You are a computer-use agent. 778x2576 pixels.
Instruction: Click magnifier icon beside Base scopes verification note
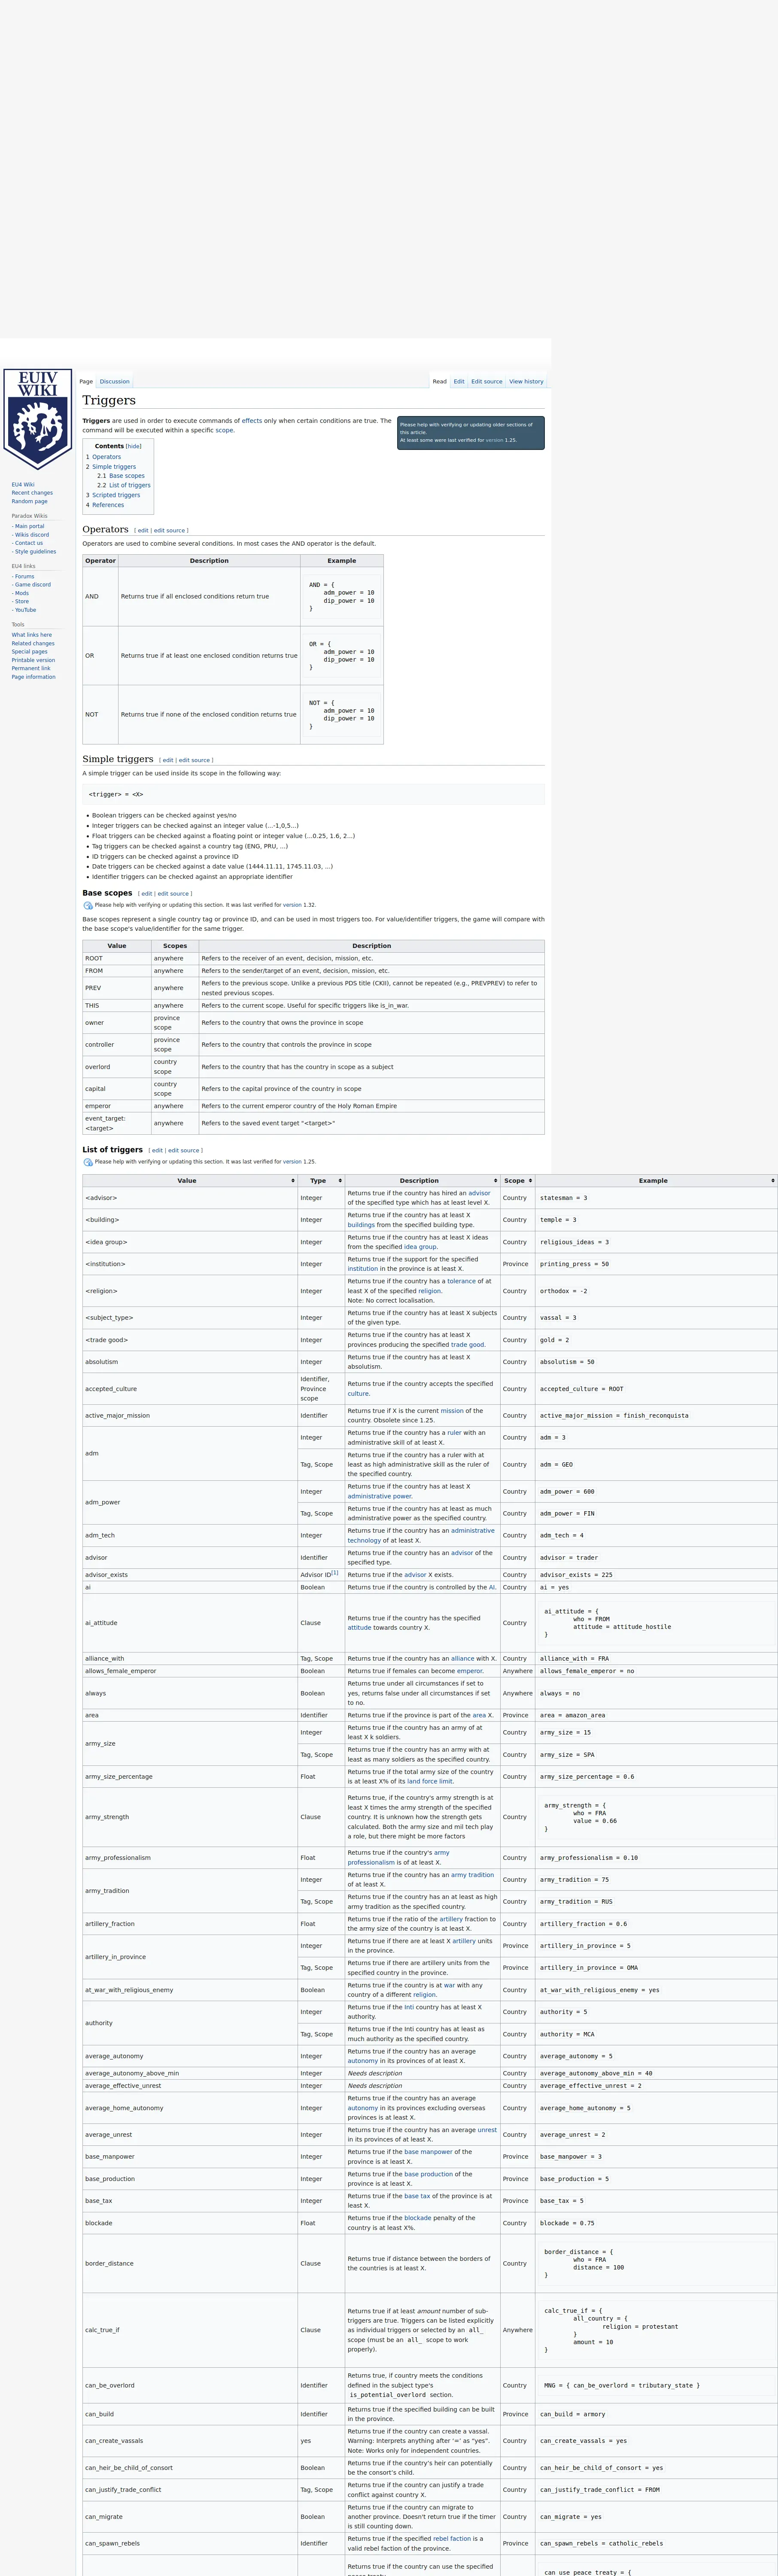[88, 905]
